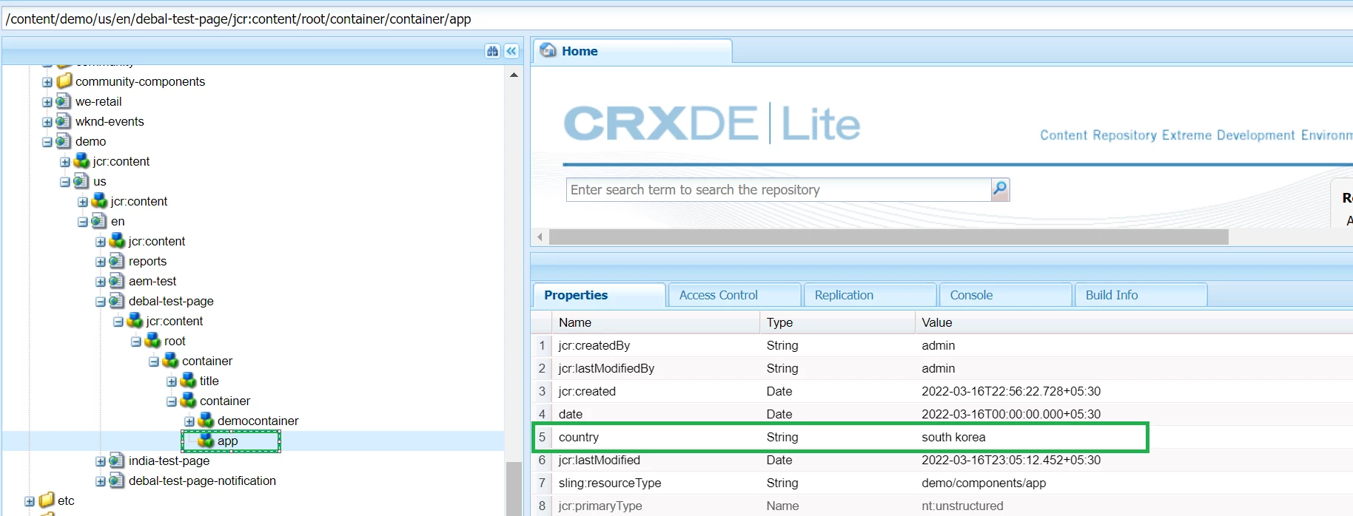Screen dimensions: 1353x516
Task: Click the Name column header
Action: point(655,322)
